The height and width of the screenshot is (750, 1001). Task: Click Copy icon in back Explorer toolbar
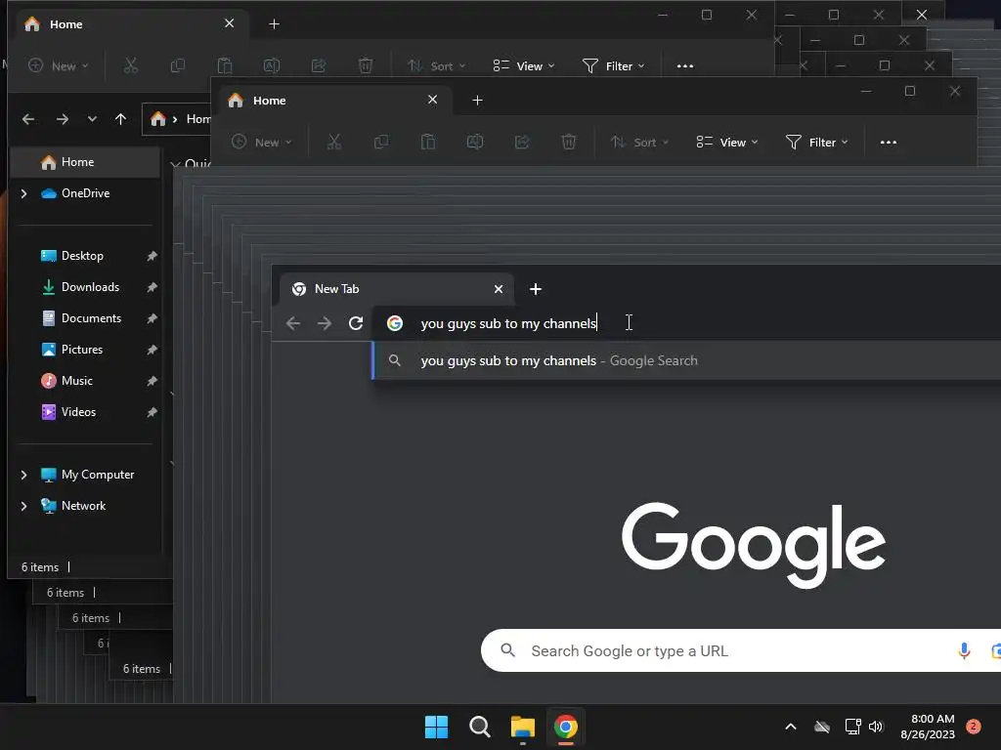(x=178, y=65)
